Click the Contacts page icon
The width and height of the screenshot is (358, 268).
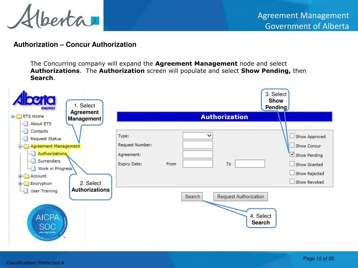pyautogui.click(x=26, y=131)
